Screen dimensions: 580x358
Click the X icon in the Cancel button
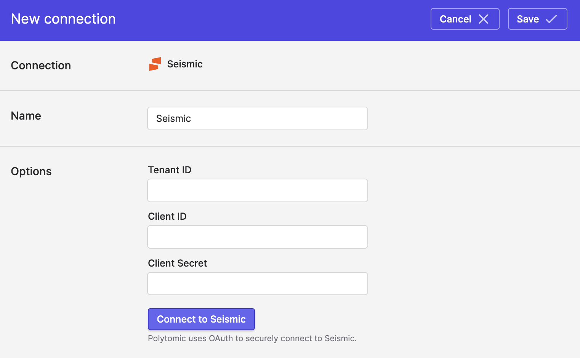point(484,19)
